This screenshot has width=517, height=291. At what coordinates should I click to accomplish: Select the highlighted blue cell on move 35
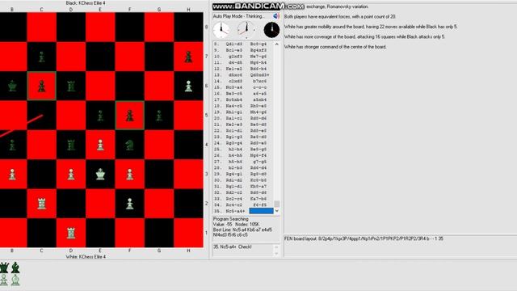coord(261,211)
